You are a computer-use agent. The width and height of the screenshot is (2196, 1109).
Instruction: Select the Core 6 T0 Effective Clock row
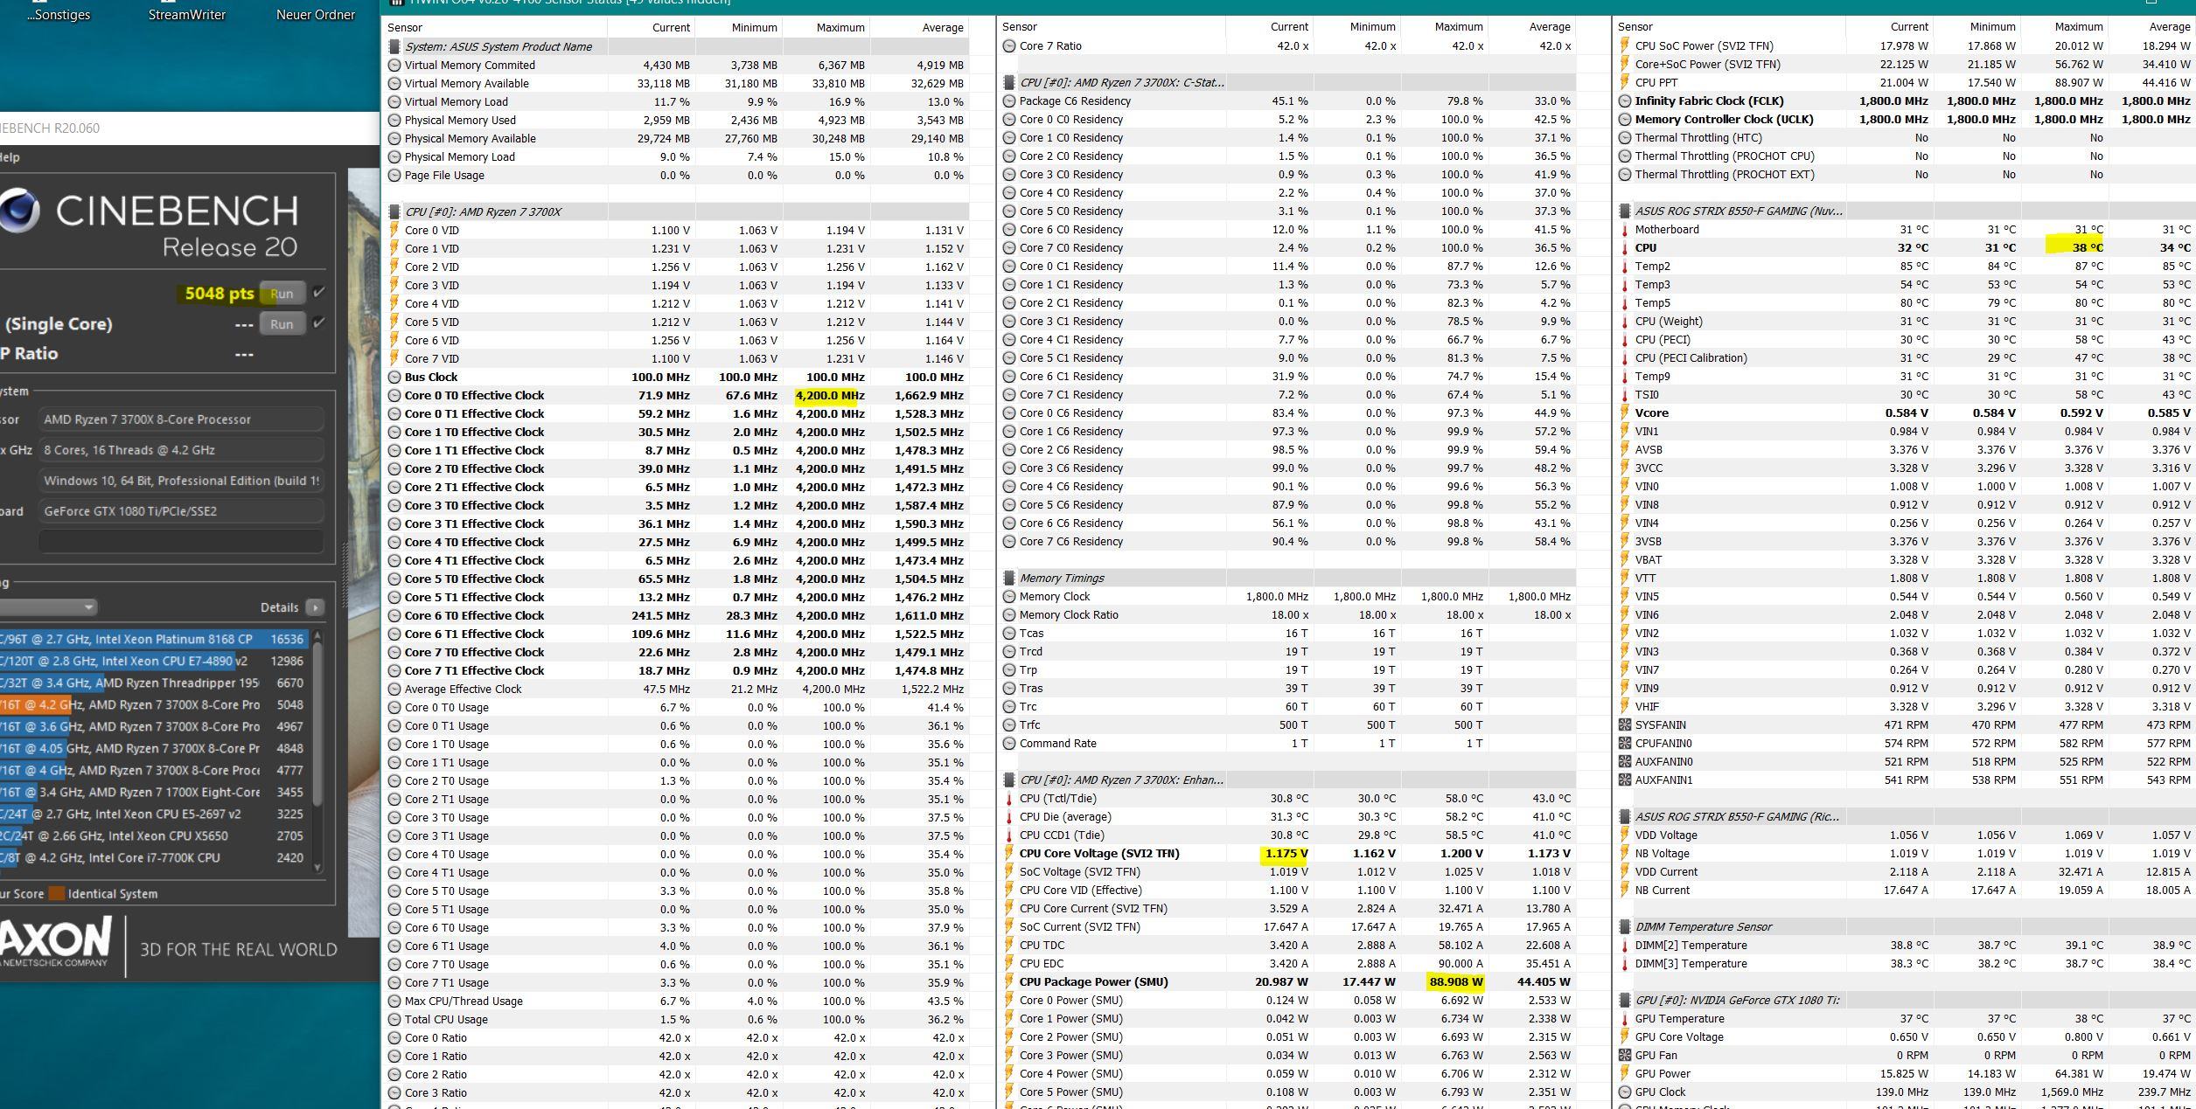point(677,615)
